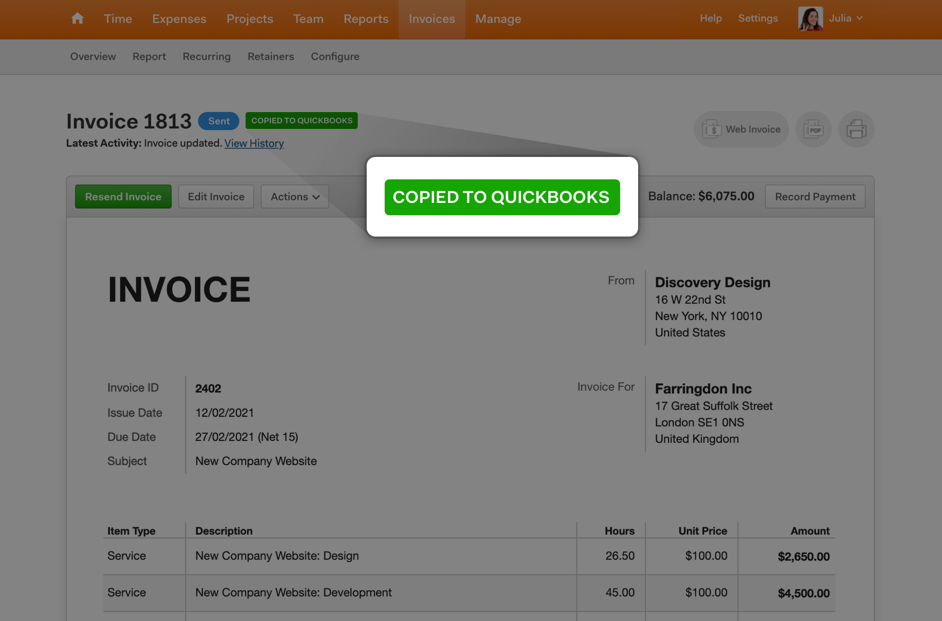Download the invoice as PDF
The image size is (942, 621).
813,129
